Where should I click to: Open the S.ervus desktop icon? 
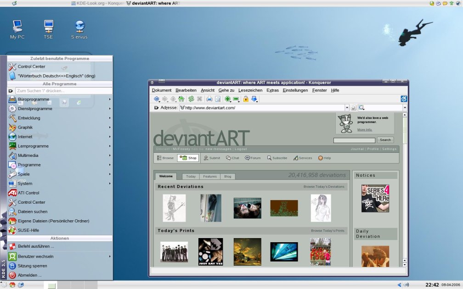point(79,29)
